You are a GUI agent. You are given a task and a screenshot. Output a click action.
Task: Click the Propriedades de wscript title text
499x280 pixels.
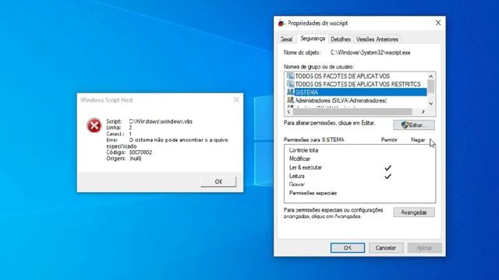point(317,23)
